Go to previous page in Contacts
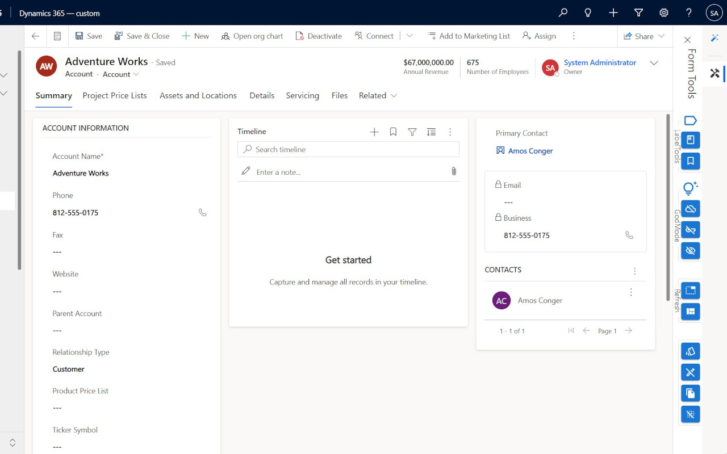The height and width of the screenshot is (454, 727). coord(586,330)
